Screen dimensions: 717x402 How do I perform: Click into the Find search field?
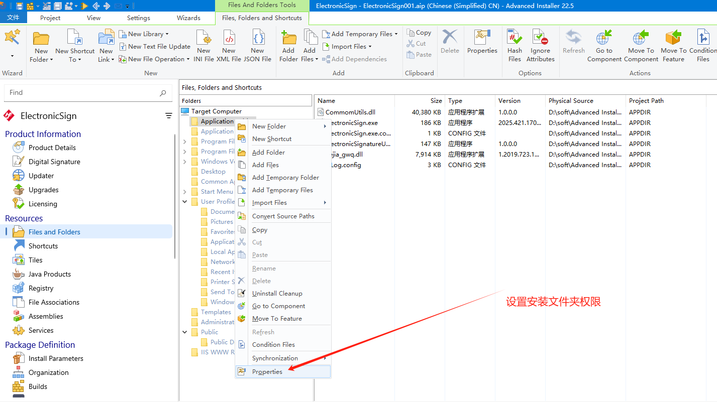87,92
